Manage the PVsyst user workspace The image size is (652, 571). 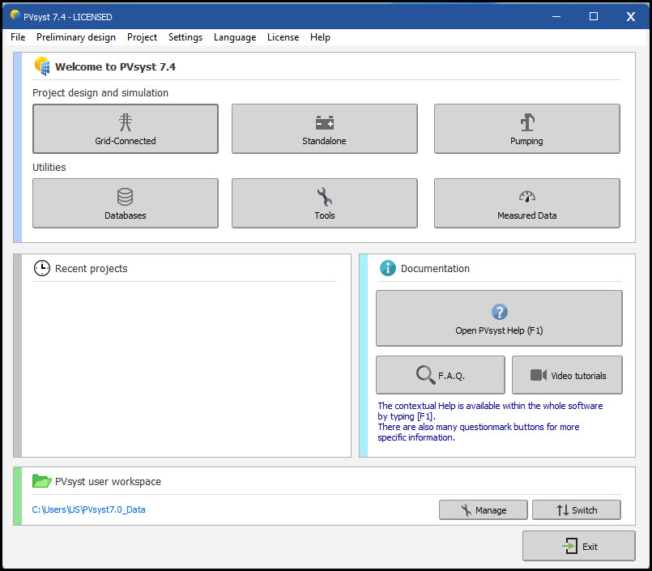point(484,510)
